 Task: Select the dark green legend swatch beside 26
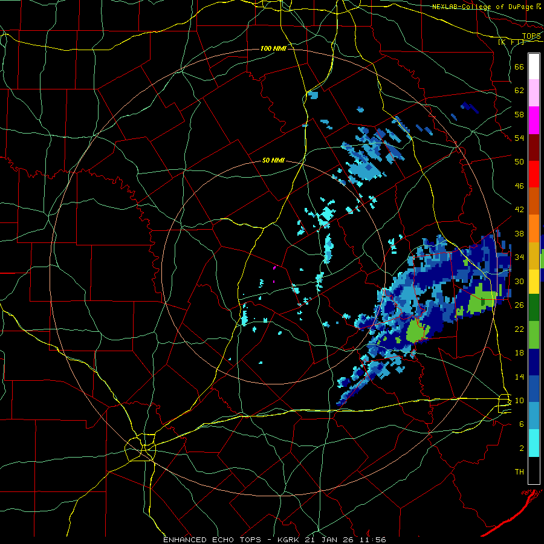(x=534, y=308)
